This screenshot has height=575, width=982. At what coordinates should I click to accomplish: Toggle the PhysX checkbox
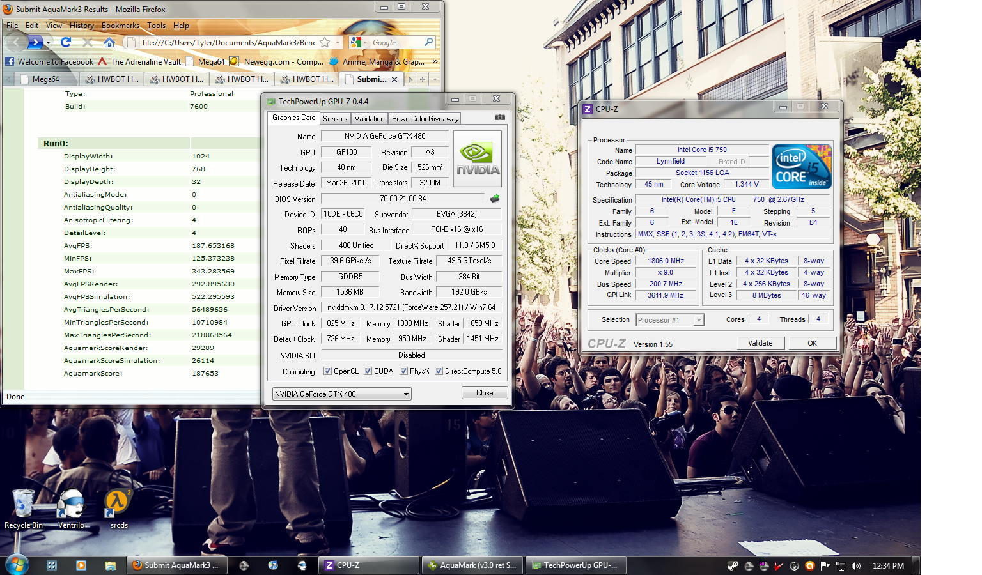tap(403, 371)
